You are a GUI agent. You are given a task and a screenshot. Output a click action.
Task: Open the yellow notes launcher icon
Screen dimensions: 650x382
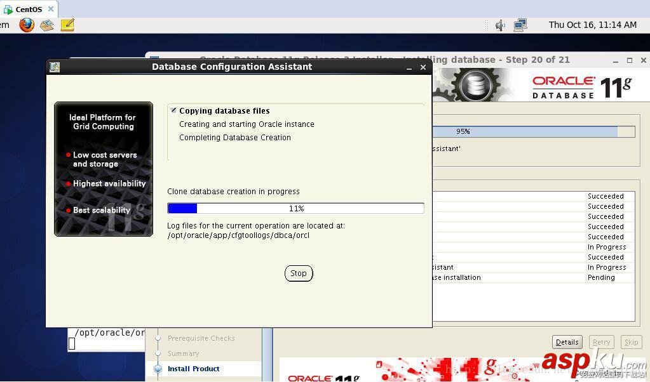(x=67, y=25)
